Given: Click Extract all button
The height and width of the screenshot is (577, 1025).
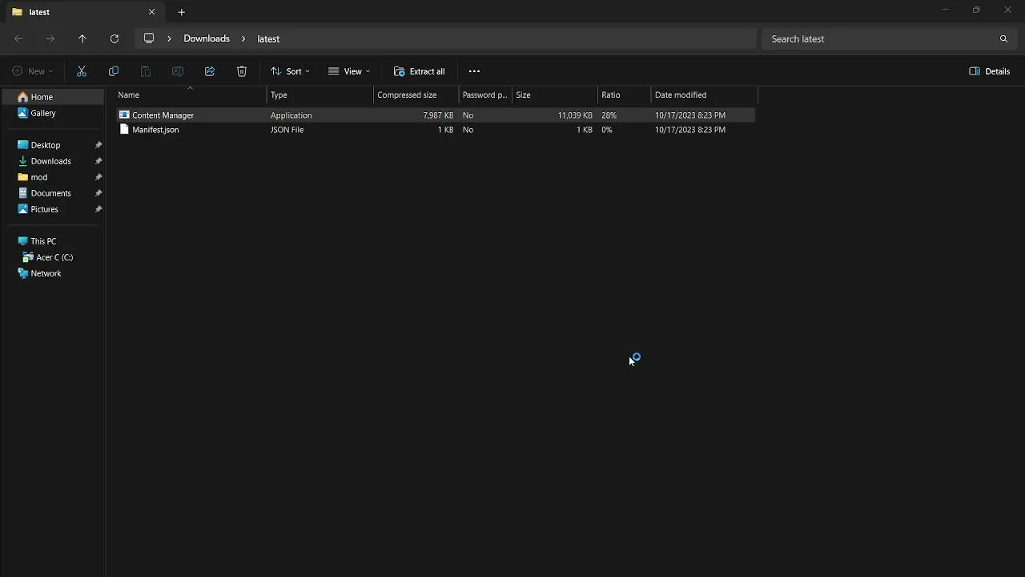Looking at the screenshot, I should [x=420, y=71].
